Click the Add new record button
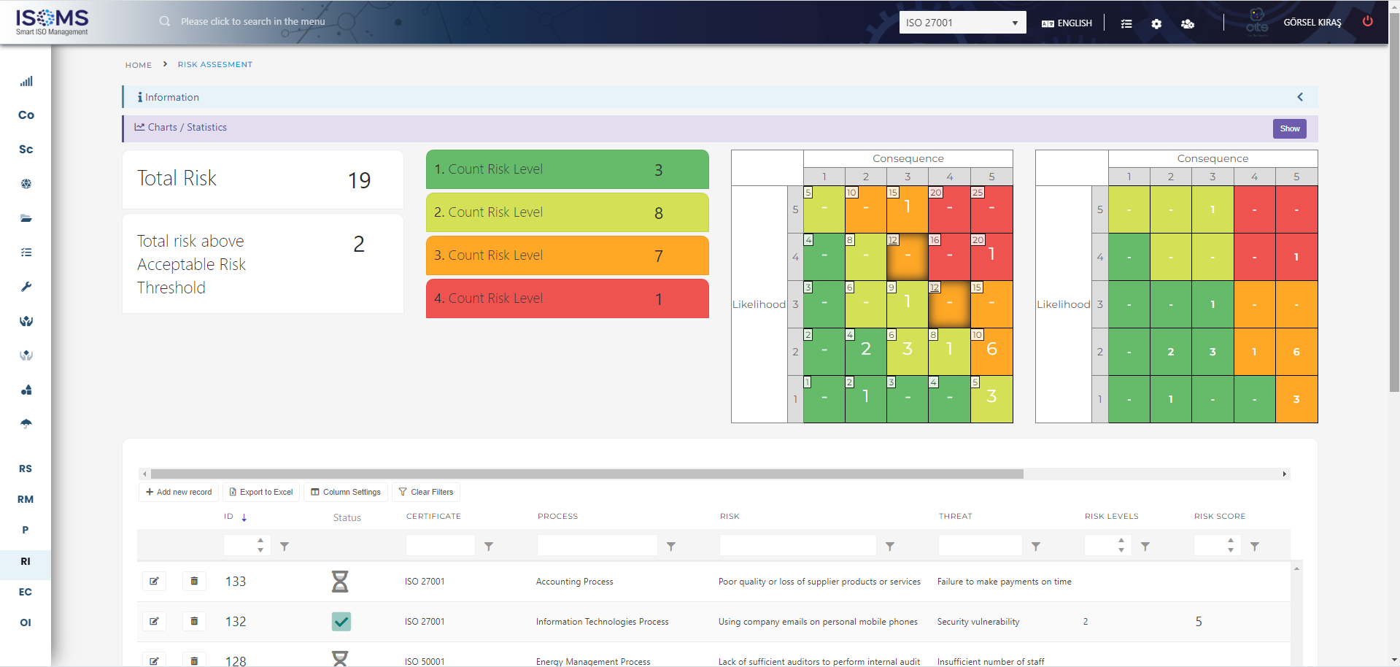The width and height of the screenshot is (1400, 667). tap(178, 492)
